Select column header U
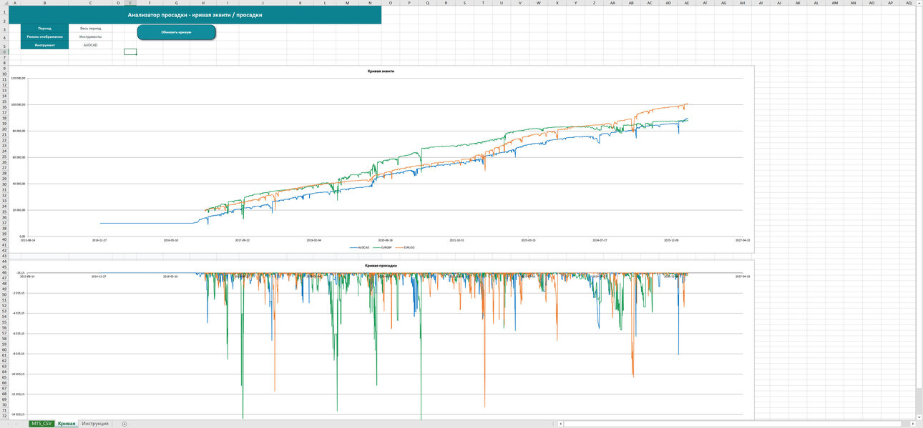 (501, 4)
